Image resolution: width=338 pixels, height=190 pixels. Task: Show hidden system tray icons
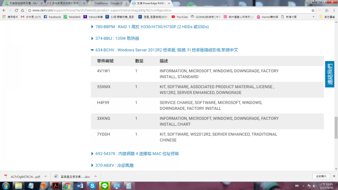point(303,186)
